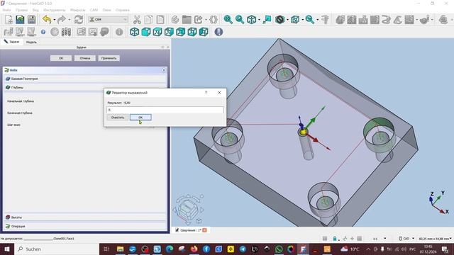Open the redo history dropdown arrow
The image size is (454, 255).
coord(70,19)
